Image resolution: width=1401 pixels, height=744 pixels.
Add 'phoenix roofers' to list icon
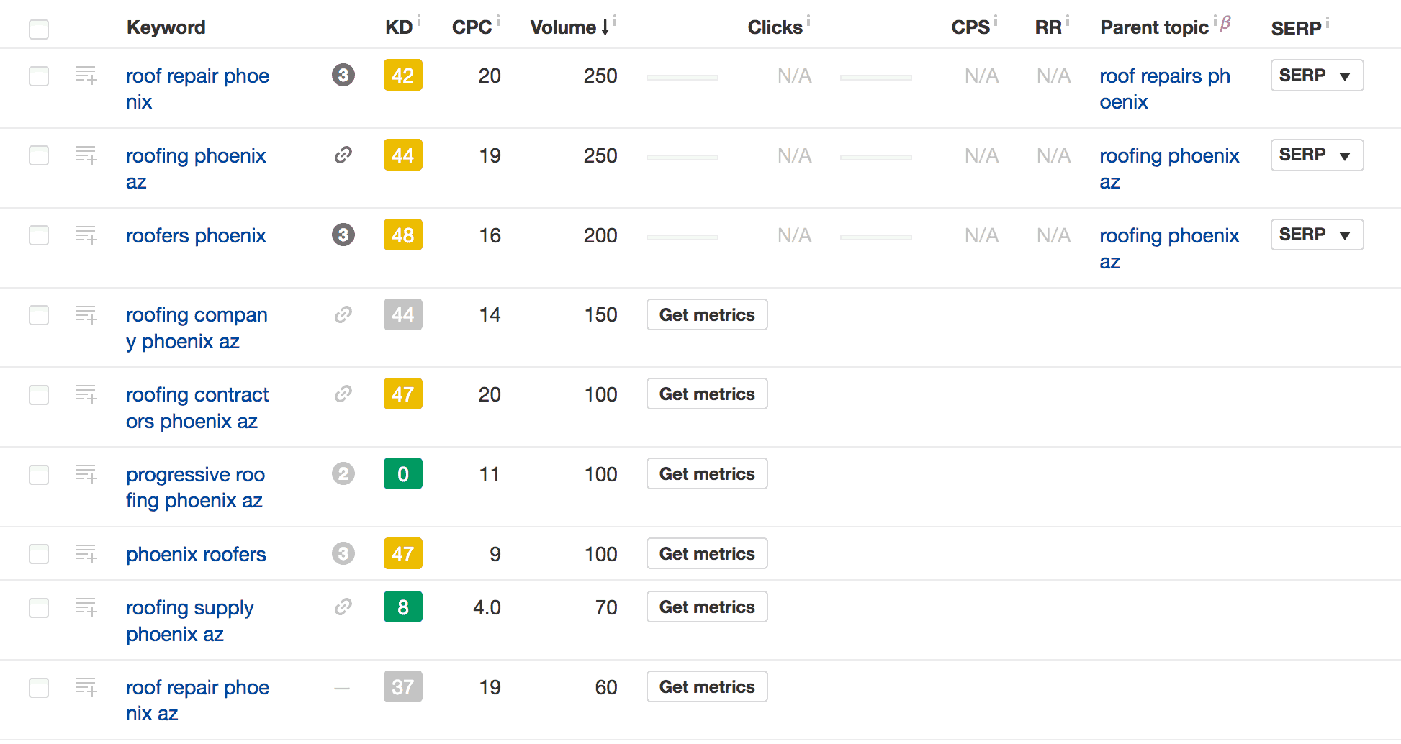pos(86,553)
